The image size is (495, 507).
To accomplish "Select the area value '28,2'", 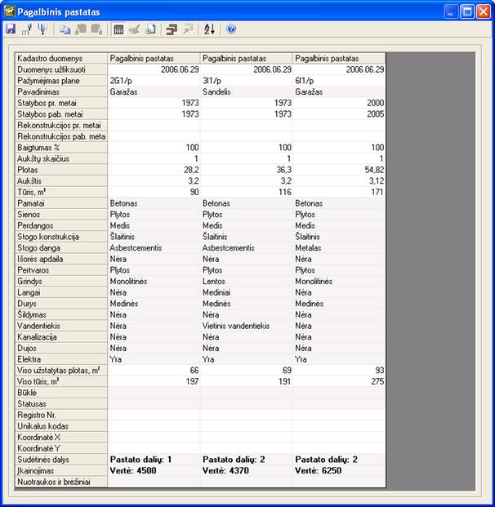I will (x=154, y=170).
